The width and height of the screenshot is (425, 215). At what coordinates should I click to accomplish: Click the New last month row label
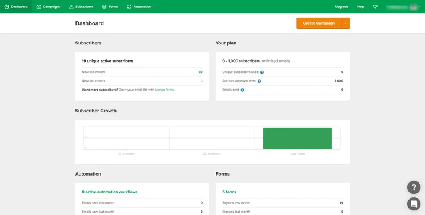click(x=93, y=81)
